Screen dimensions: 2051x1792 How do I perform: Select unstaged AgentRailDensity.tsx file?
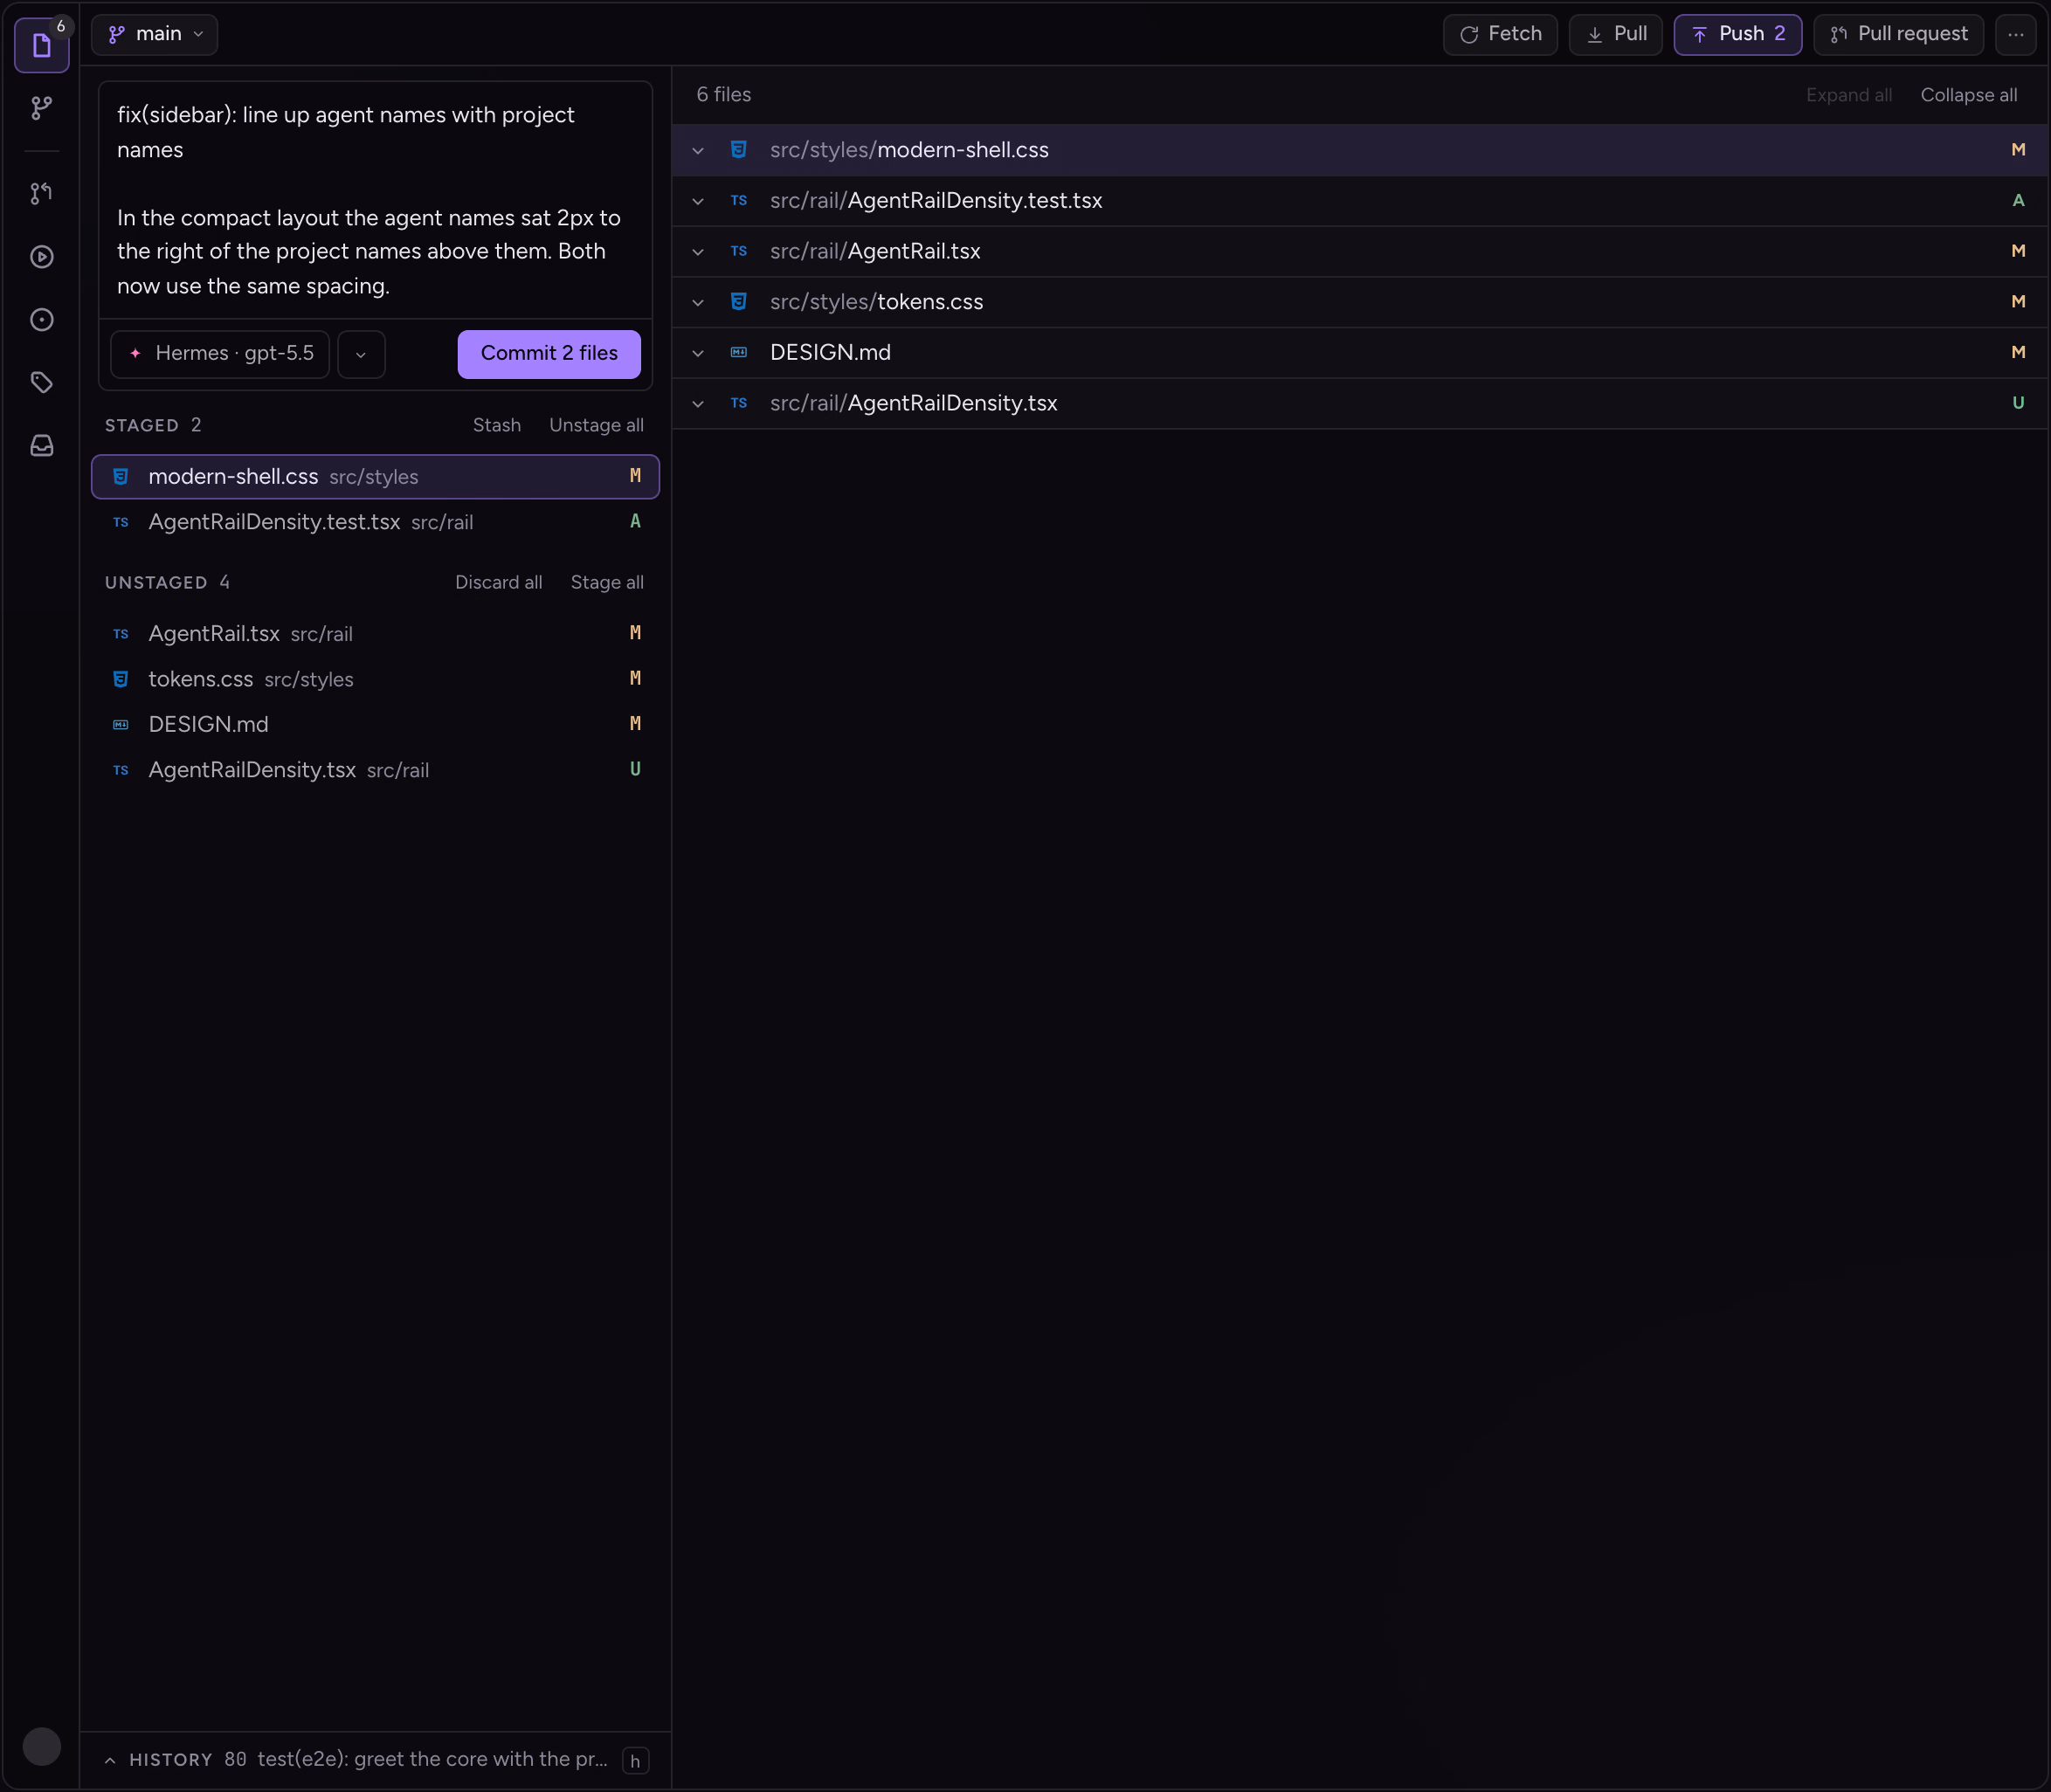[x=375, y=770]
